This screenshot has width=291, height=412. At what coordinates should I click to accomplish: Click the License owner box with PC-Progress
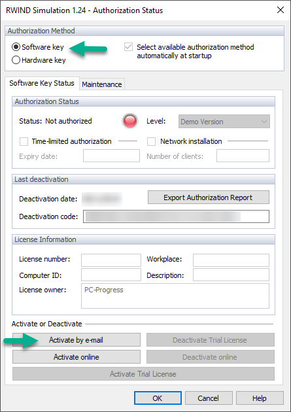click(175, 296)
